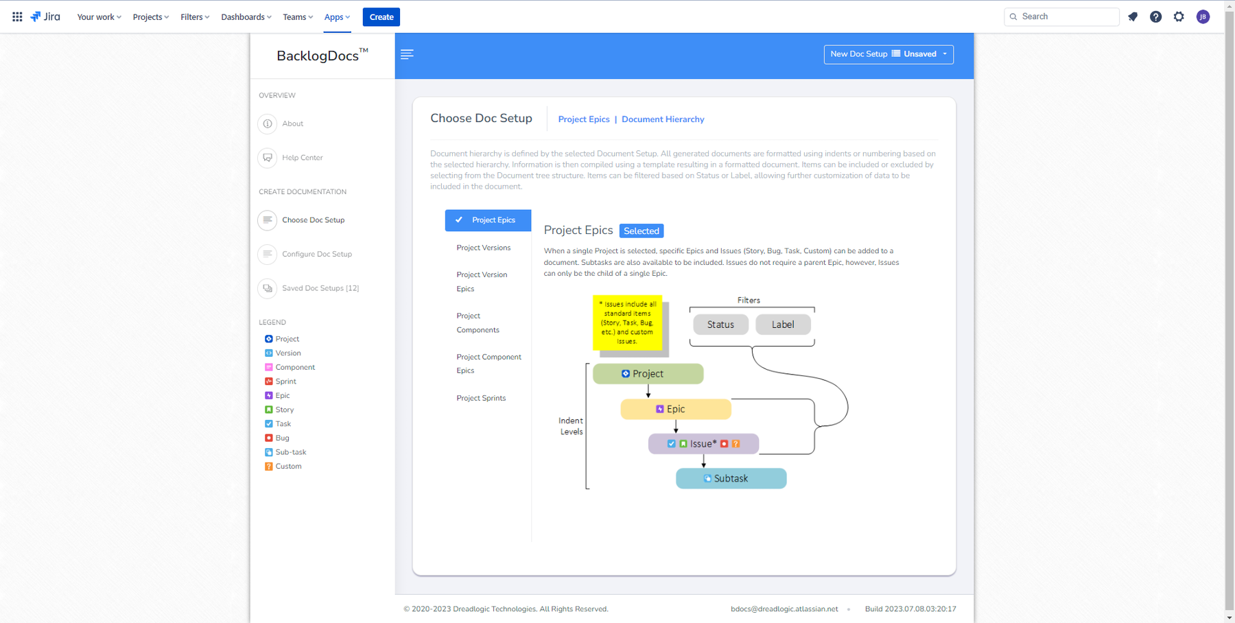
Task: Click the Create button
Action: [x=381, y=16]
